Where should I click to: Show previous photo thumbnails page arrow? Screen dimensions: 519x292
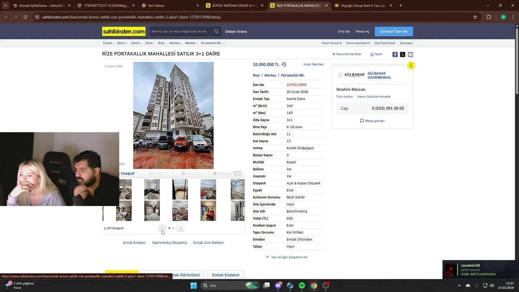[x=162, y=228]
